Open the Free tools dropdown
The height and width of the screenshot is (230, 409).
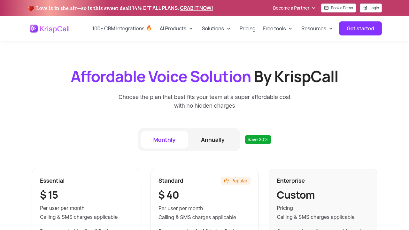278,28
